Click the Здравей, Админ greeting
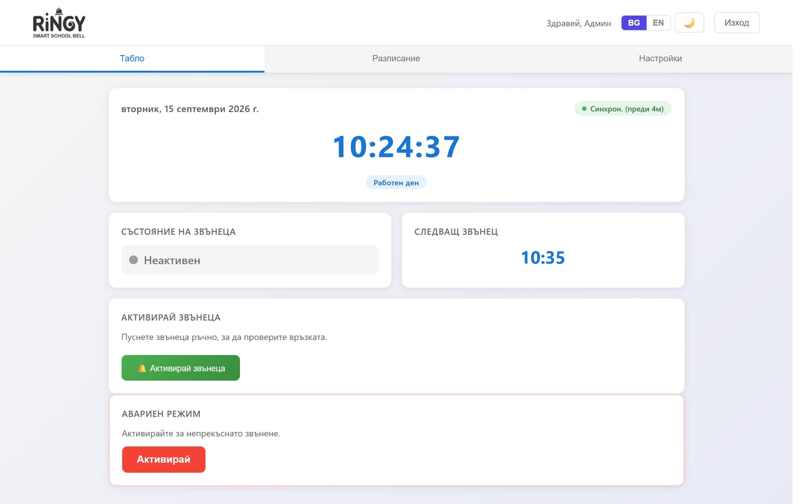Viewport: 802px width, 504px height. tap(578, 23)
